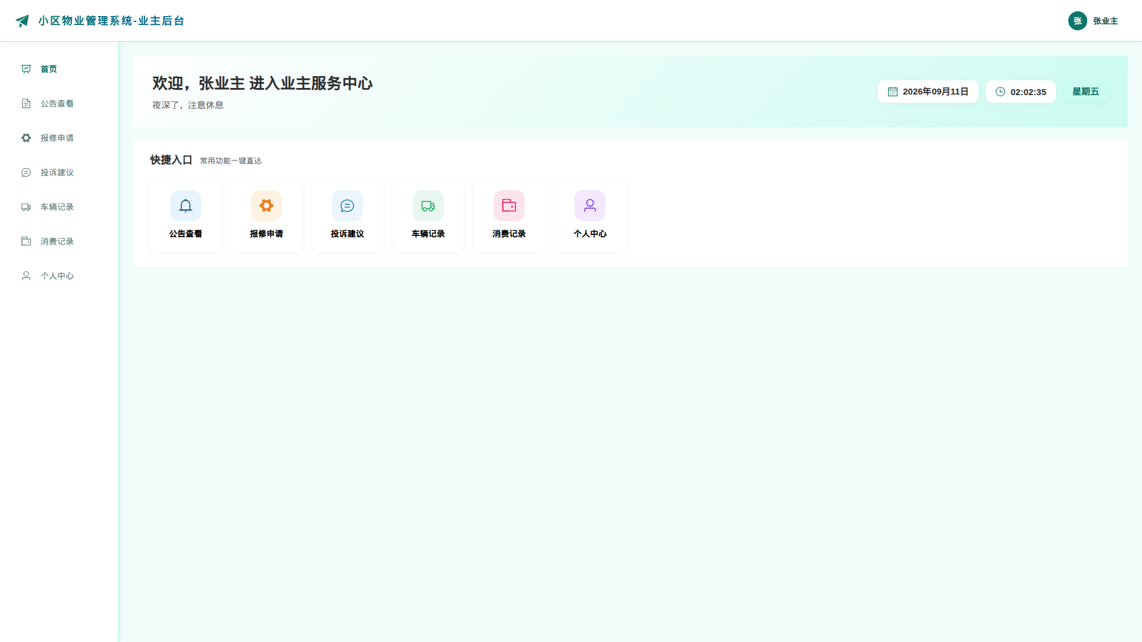1142x642 pixels.
Task: Select 车辆记录 in the sidebar menu
Action: coord(59,207)
